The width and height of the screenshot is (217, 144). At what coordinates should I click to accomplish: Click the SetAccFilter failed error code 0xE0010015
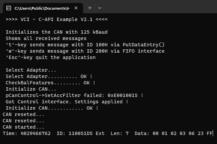click(x=123, y=95)
